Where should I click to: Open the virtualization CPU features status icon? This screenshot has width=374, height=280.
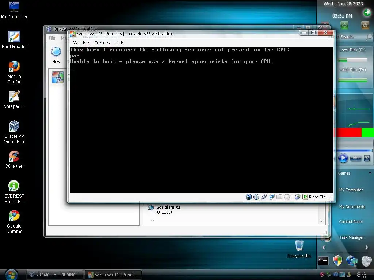click(x=287, y=197)
